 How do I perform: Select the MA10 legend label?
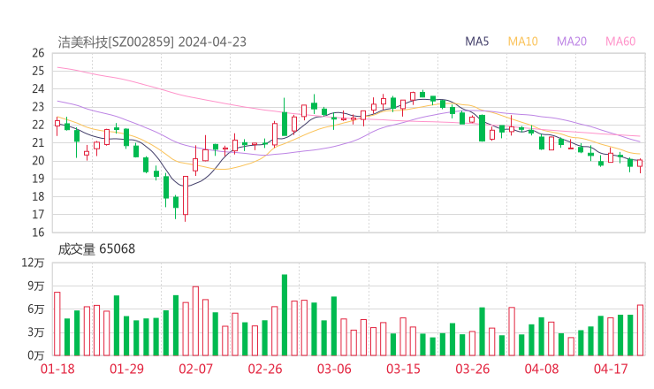(522, 42)
